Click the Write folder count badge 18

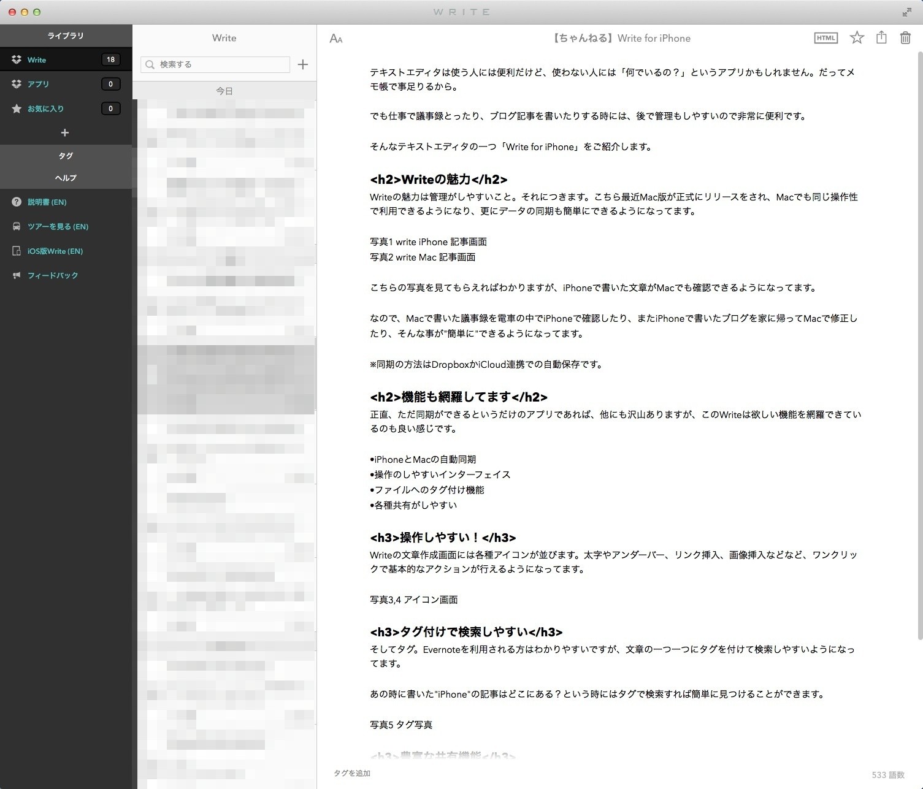[x=110, y=59]
